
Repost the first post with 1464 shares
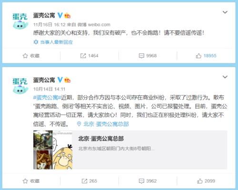[89, 56]
